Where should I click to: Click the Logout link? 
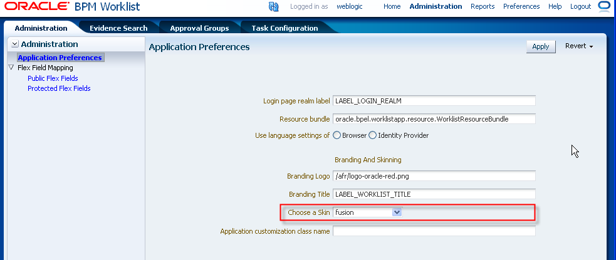581,6
